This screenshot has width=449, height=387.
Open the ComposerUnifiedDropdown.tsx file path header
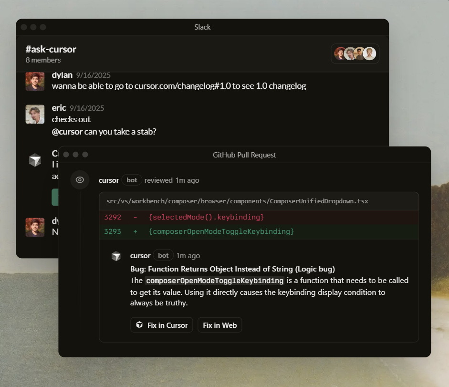coord(237,201)
